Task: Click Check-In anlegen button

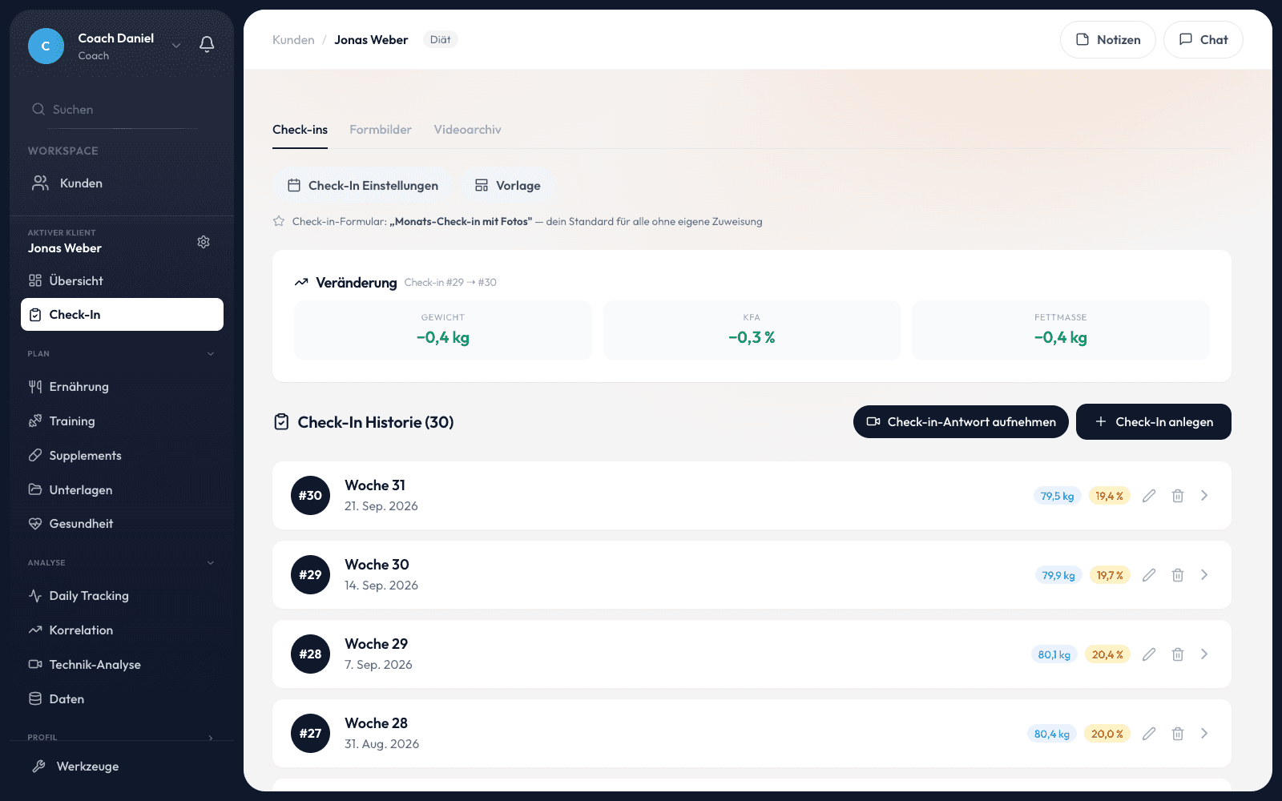Action: [1154, 421]
